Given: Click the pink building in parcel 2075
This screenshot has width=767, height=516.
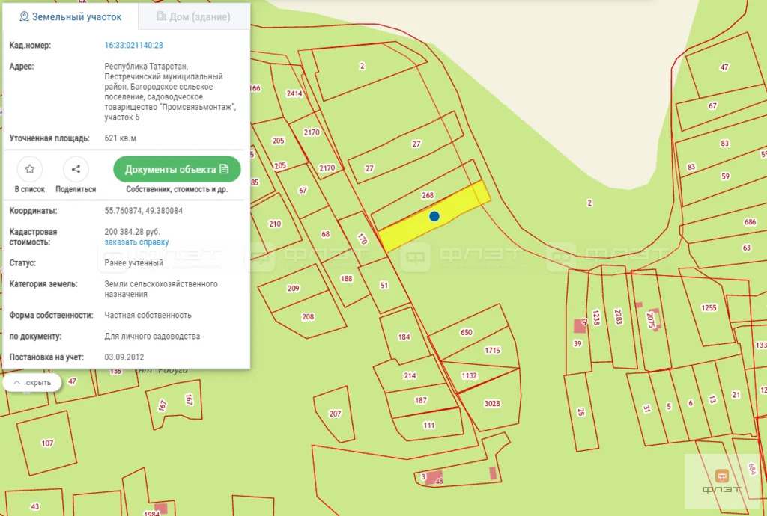Looking at the screenshot, I should point(655,319).
